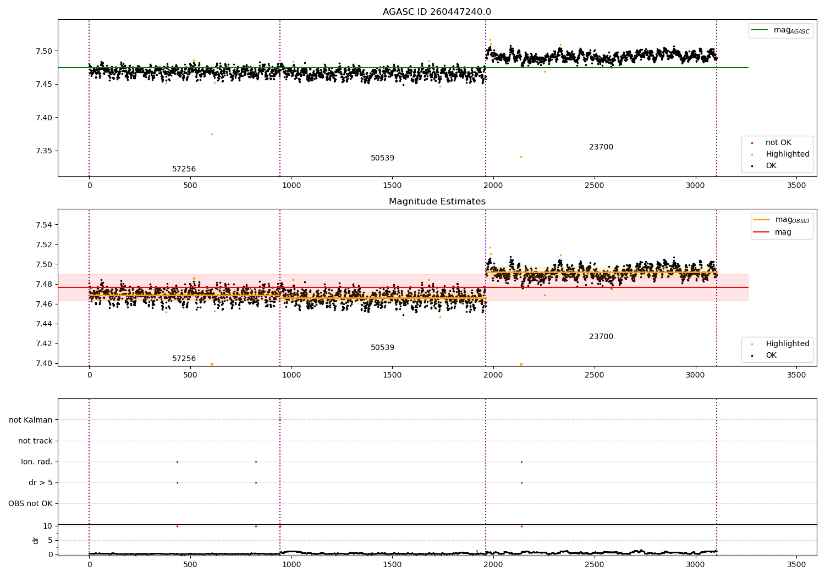The image size is (825, 577).
Task: Click the 'not Kalman' y-axis label
Action: coord(31,420)
